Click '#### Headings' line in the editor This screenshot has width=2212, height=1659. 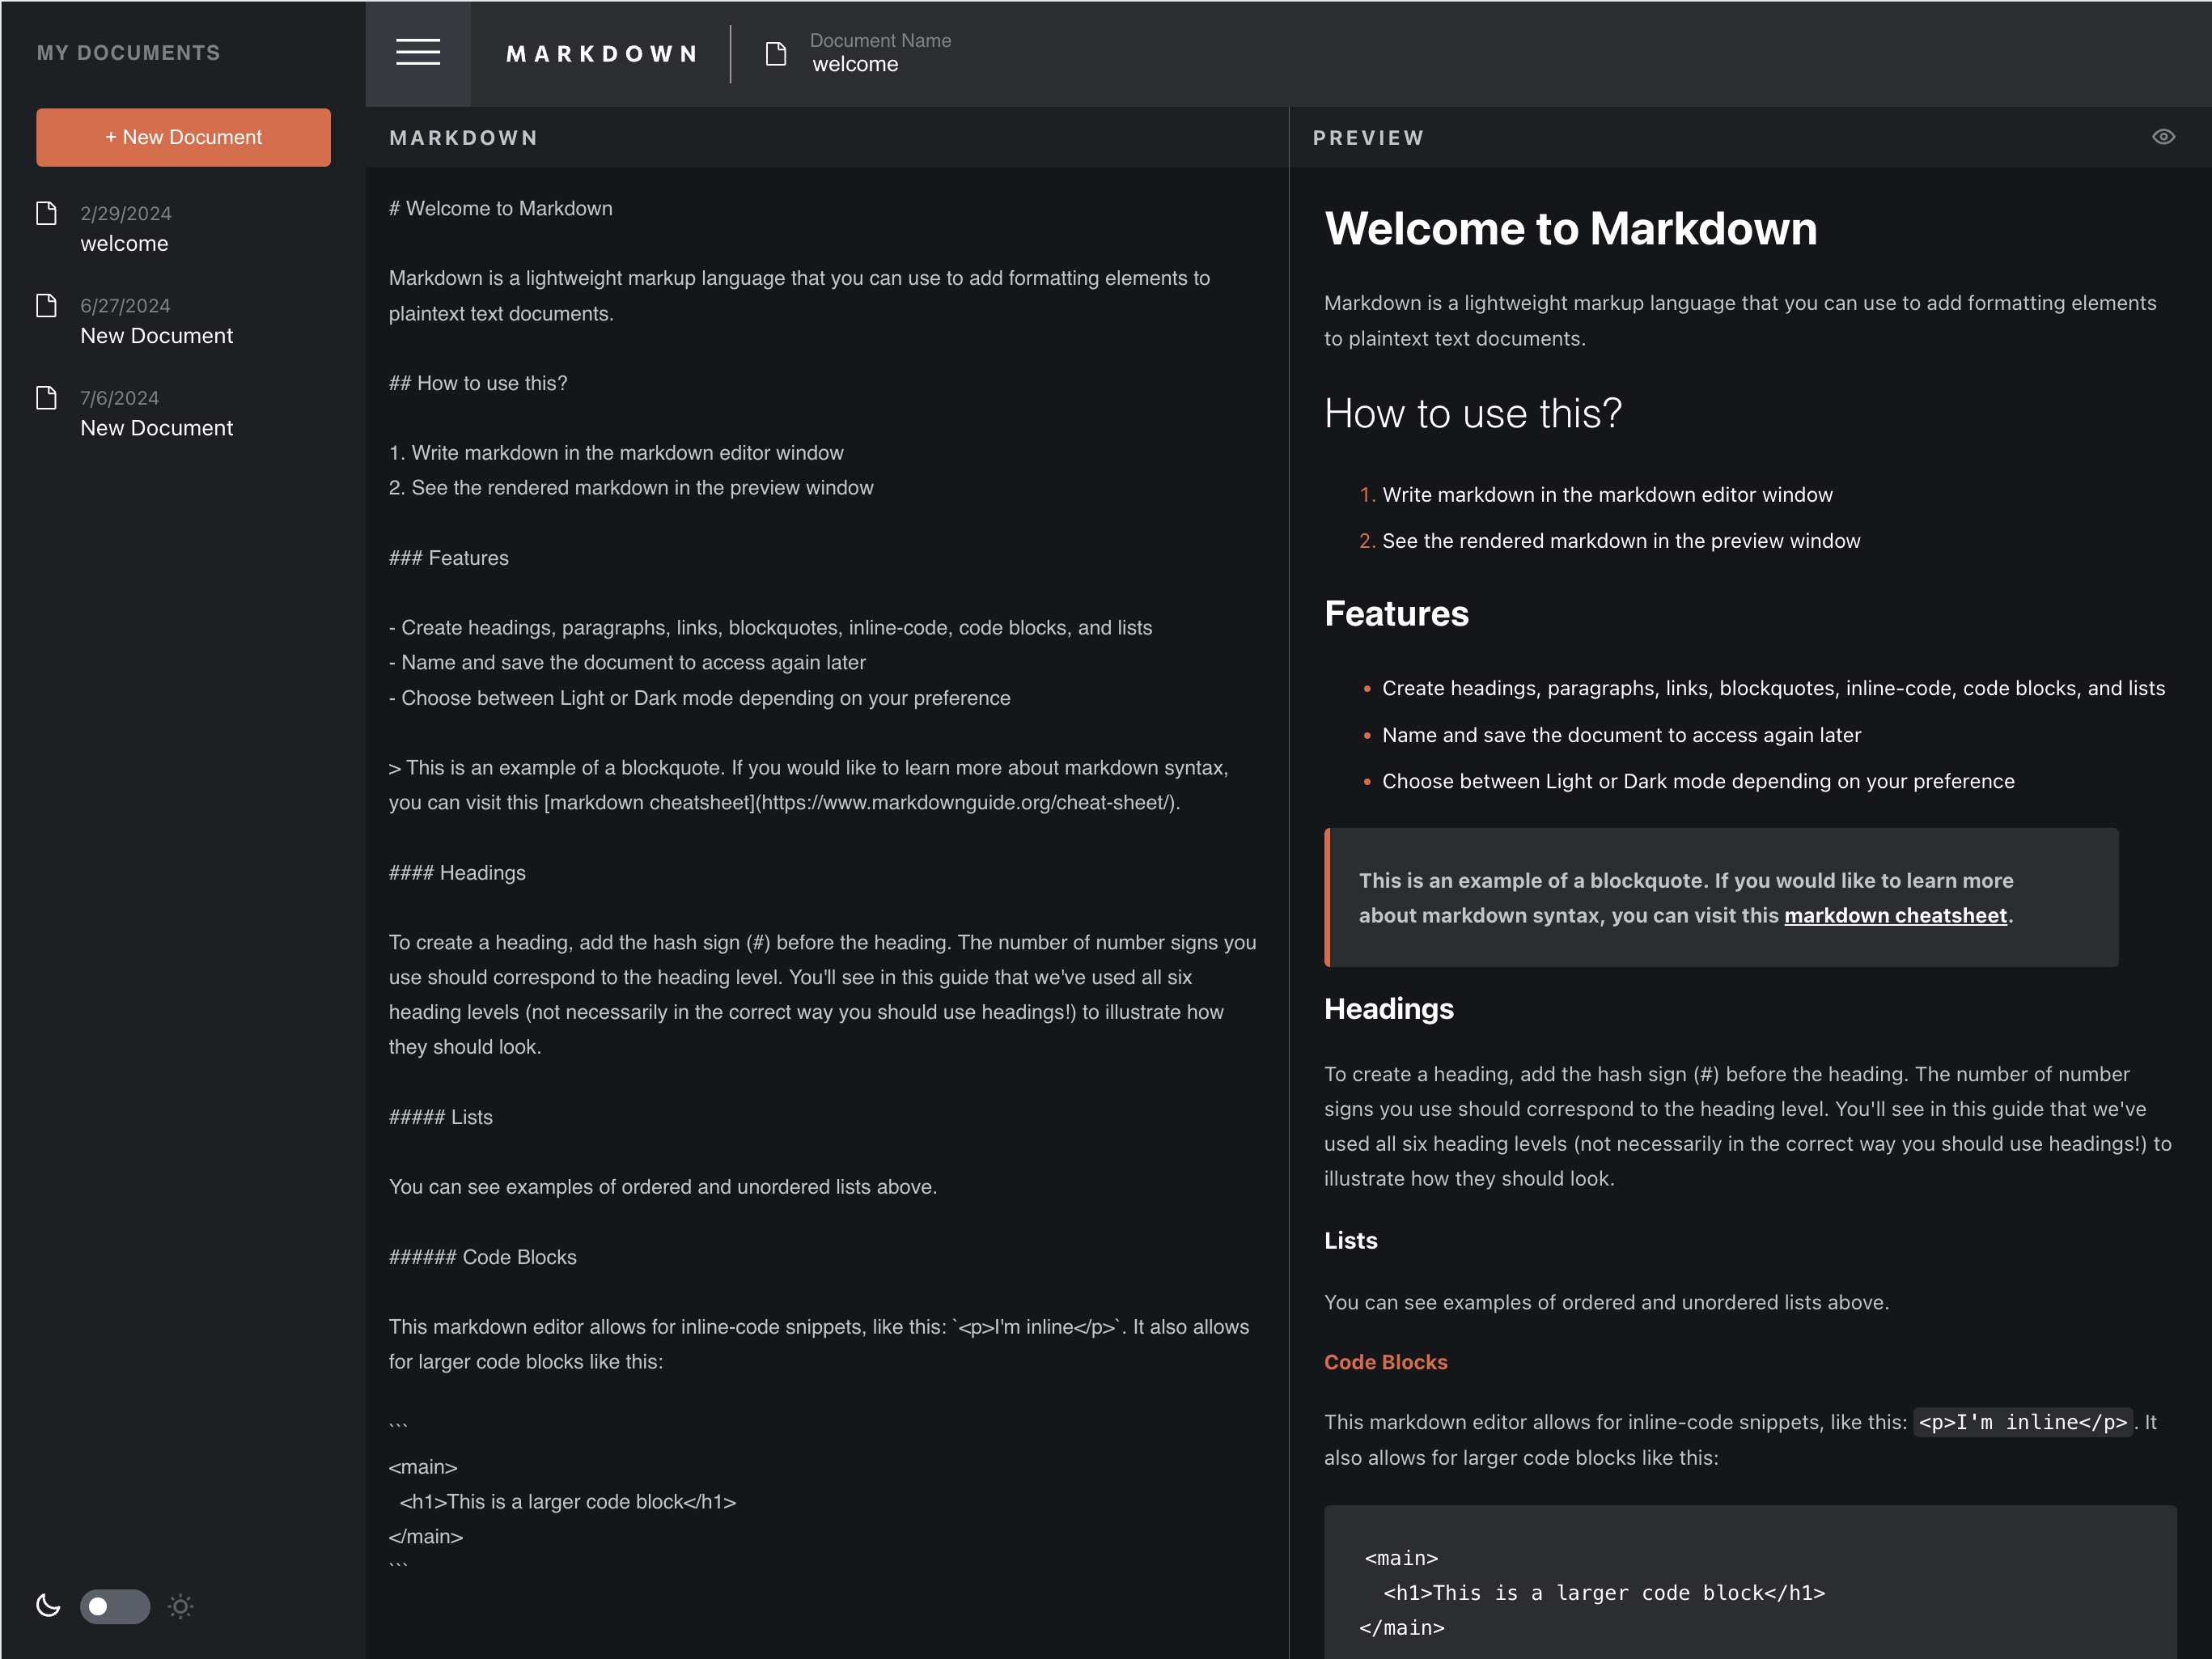457,872
